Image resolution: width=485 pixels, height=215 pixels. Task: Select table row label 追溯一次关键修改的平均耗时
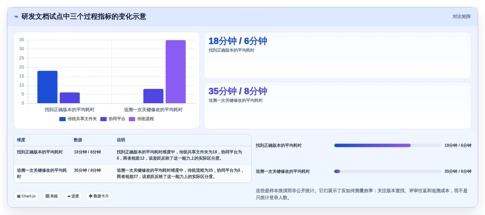click(x=42, y=173)
